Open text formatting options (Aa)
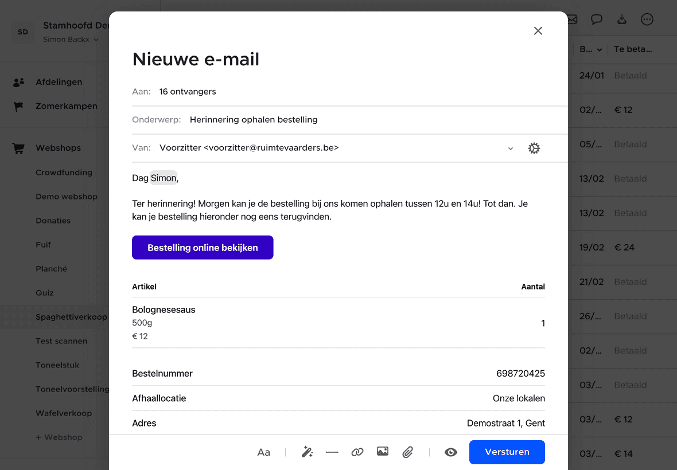 point(263,452)
